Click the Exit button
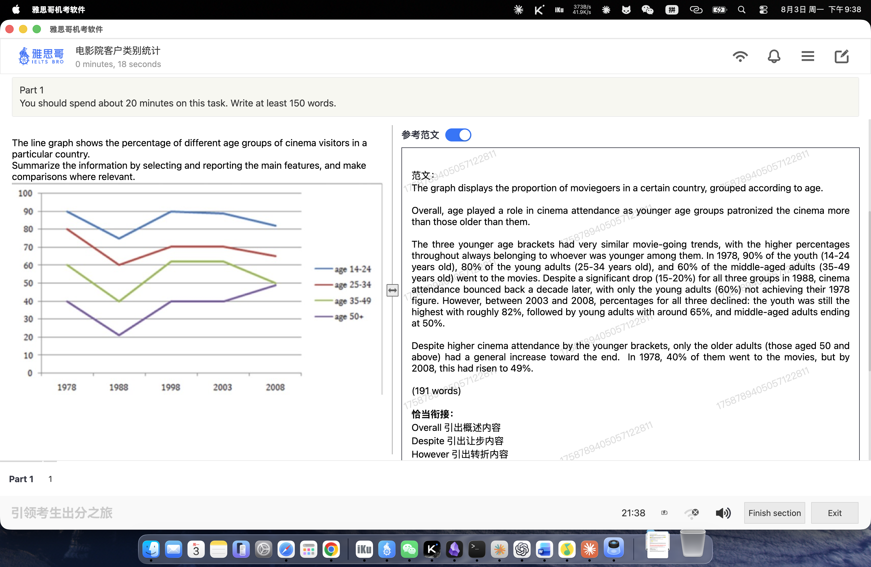871x567 pixels. click(834, 513)
